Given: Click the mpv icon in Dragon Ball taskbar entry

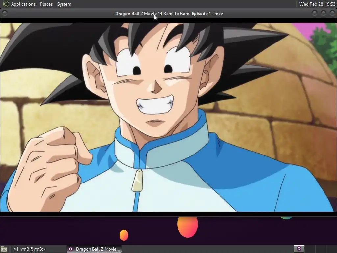Looking at the screenshot, I should (x=70, y=249).
